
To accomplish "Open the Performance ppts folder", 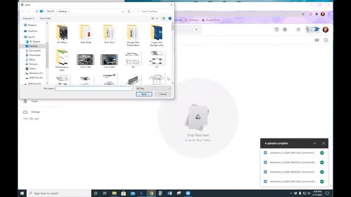I will [x=62, y=60].
